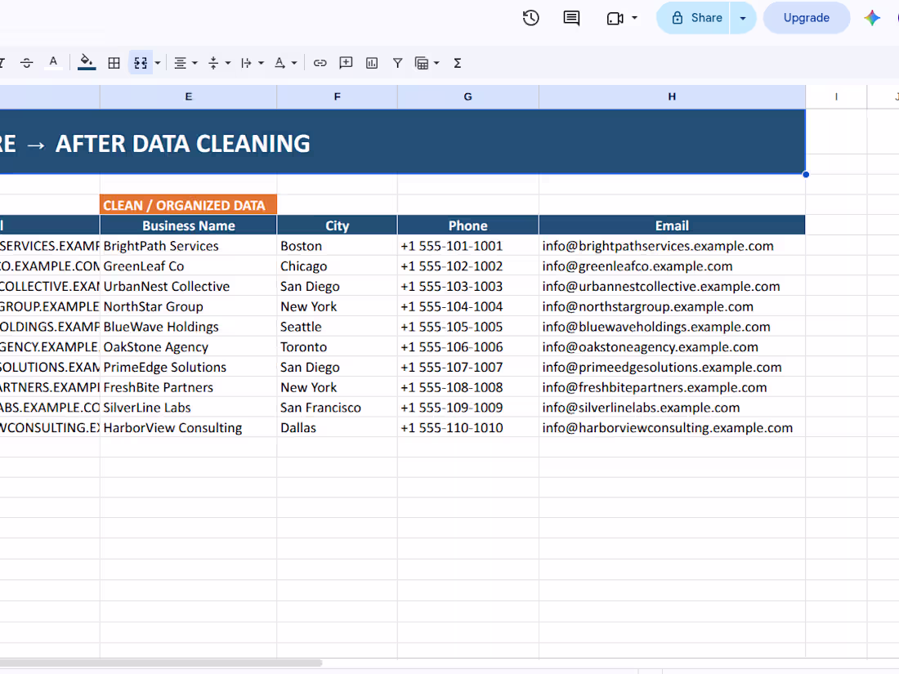Select the Chicago city cell
The height and width of the screenshot is (674, 899).
pyautogui.click(x=337, y=266)
